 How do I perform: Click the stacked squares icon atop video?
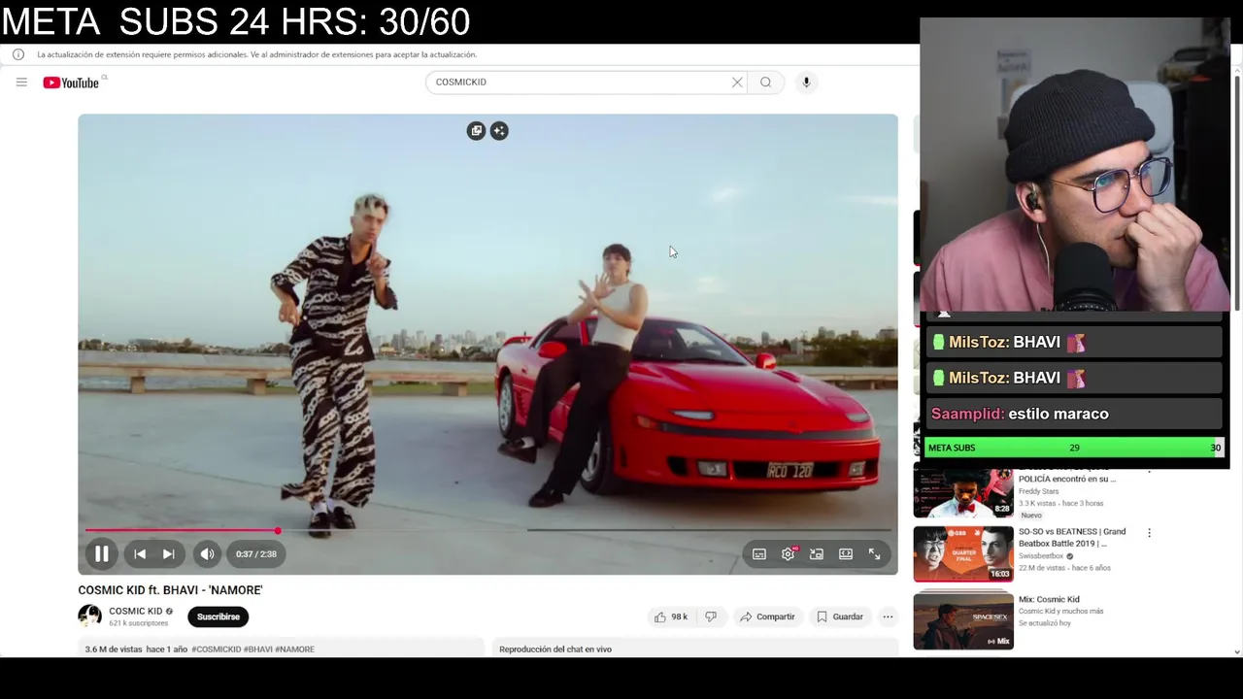[x=476, y=131]
